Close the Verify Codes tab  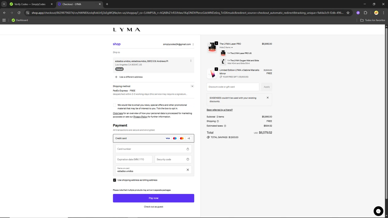pos(51,4)
